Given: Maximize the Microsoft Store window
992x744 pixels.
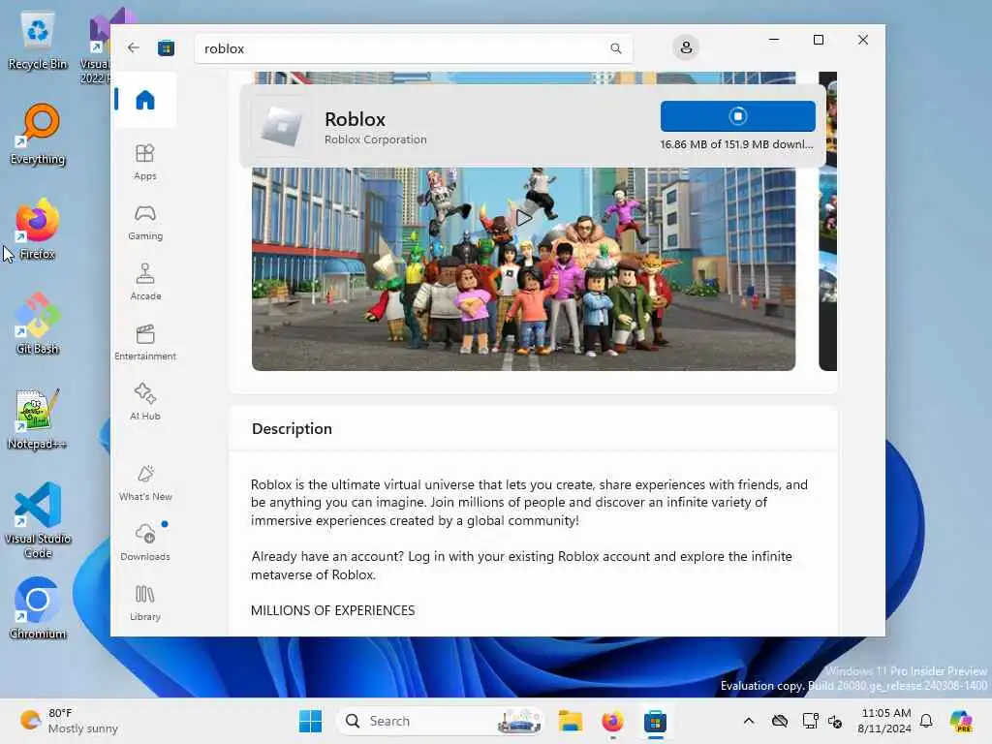Looking at the screenshot, I should pyautogui.click(x=818, y=40).
